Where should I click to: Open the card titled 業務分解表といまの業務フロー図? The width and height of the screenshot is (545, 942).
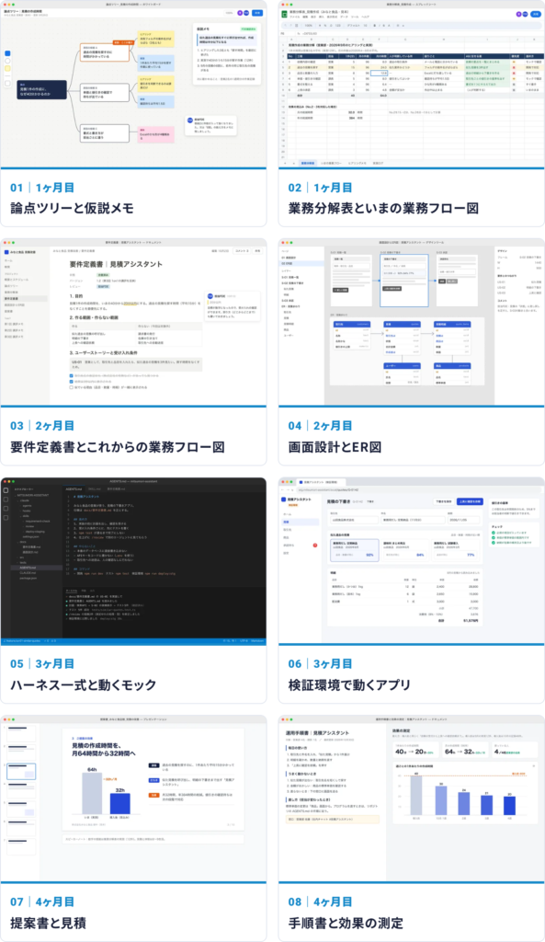click(x=411, y=113)
